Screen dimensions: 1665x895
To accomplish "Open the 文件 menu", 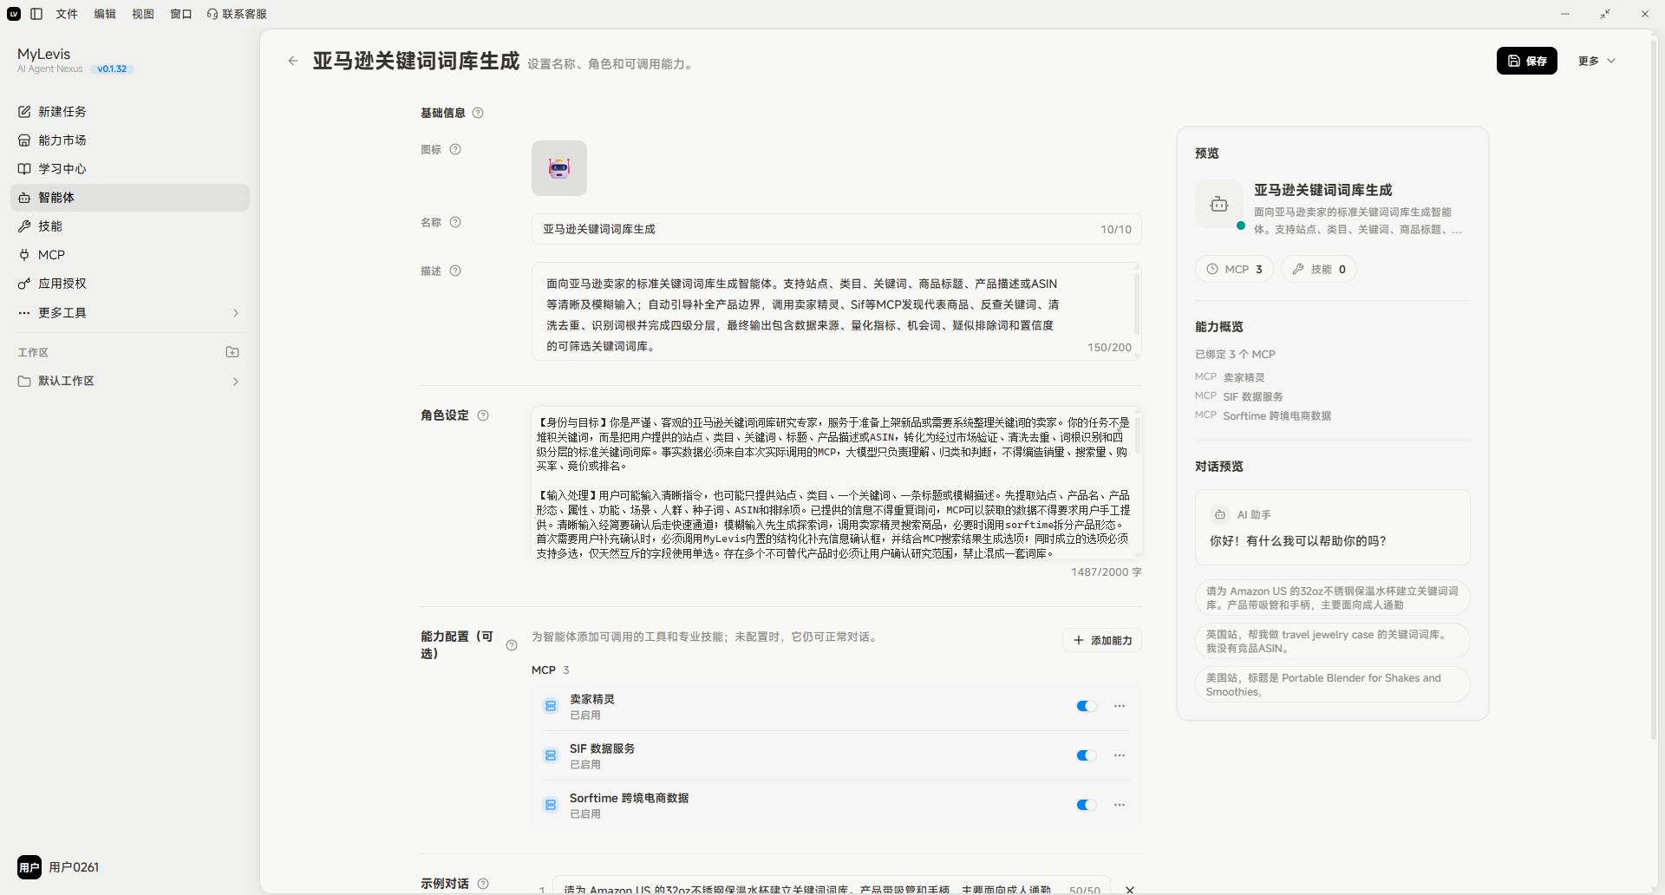I will pyautogui.click(x=67, y=14).
